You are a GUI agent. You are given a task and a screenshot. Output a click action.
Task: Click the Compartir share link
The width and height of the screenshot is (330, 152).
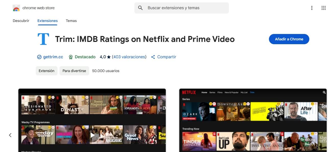click(167, 57)
